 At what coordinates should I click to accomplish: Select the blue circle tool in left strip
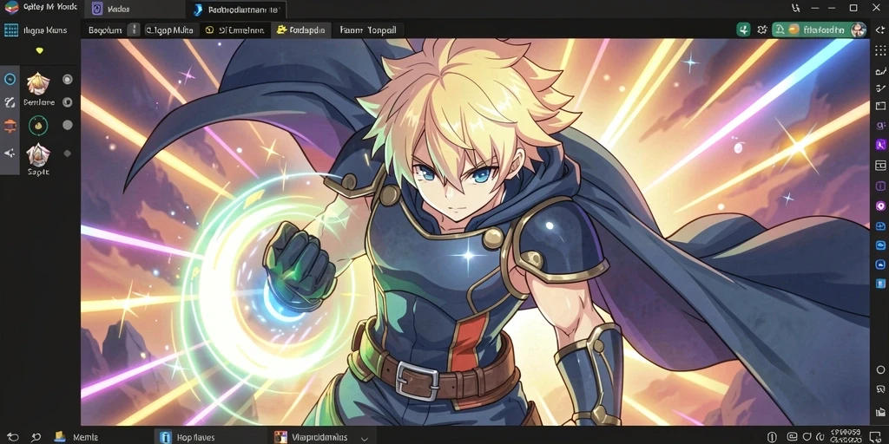click(x=10, y=79)
